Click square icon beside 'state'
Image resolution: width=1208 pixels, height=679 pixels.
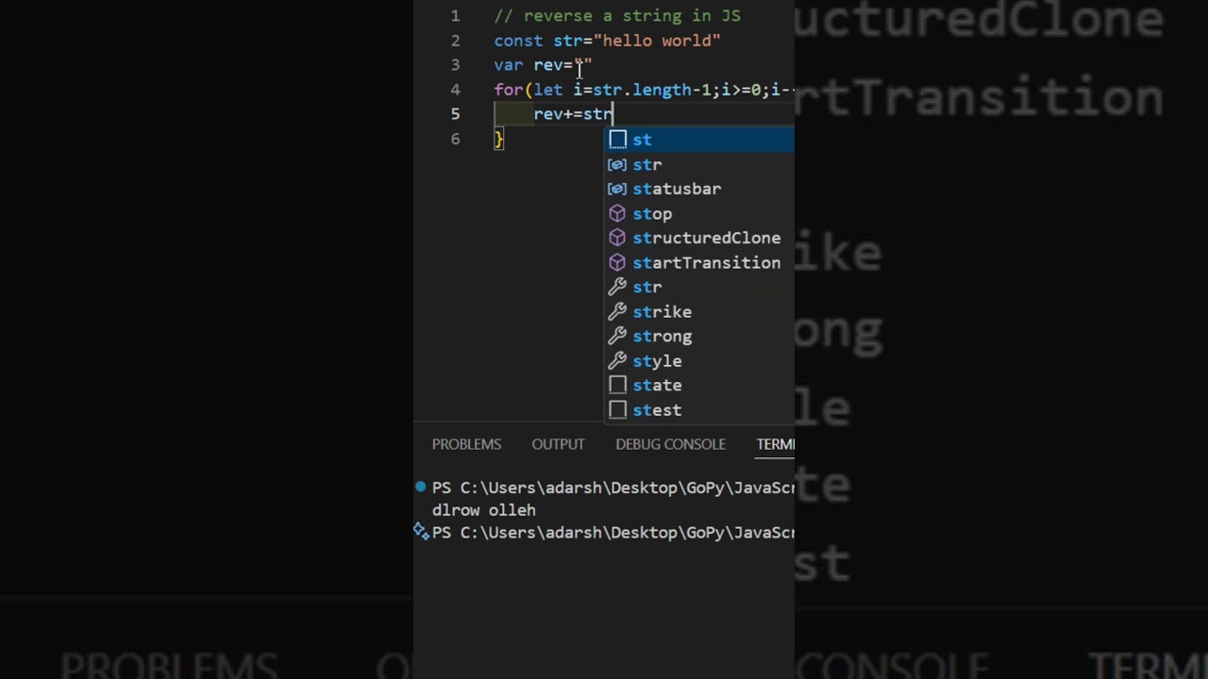click(x=617, y=385)
